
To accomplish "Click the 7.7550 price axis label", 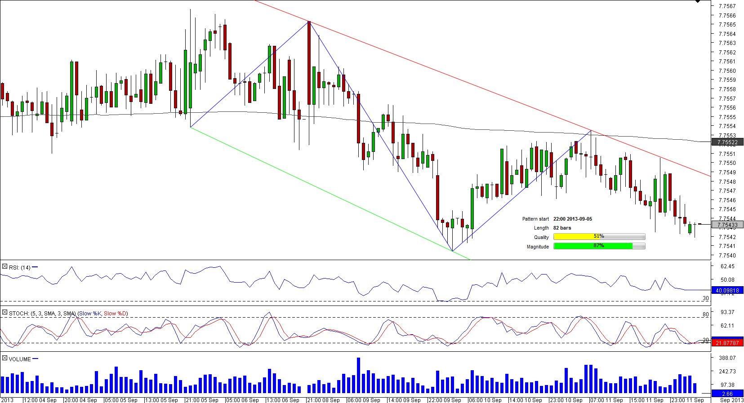I will click(x=727, y=163).
